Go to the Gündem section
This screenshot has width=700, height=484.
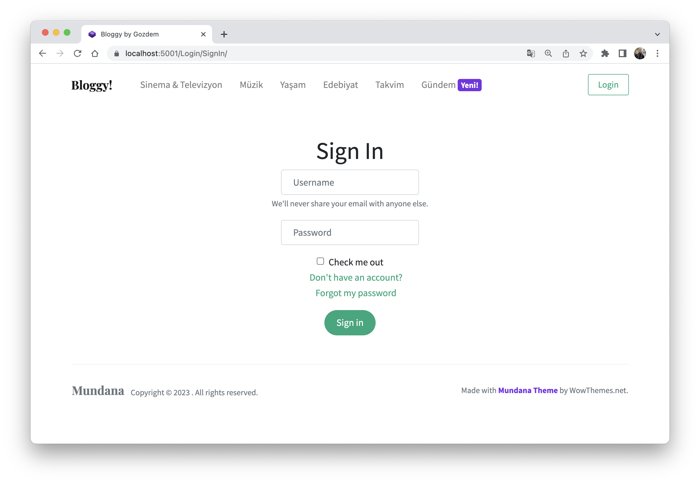(438, 85)
